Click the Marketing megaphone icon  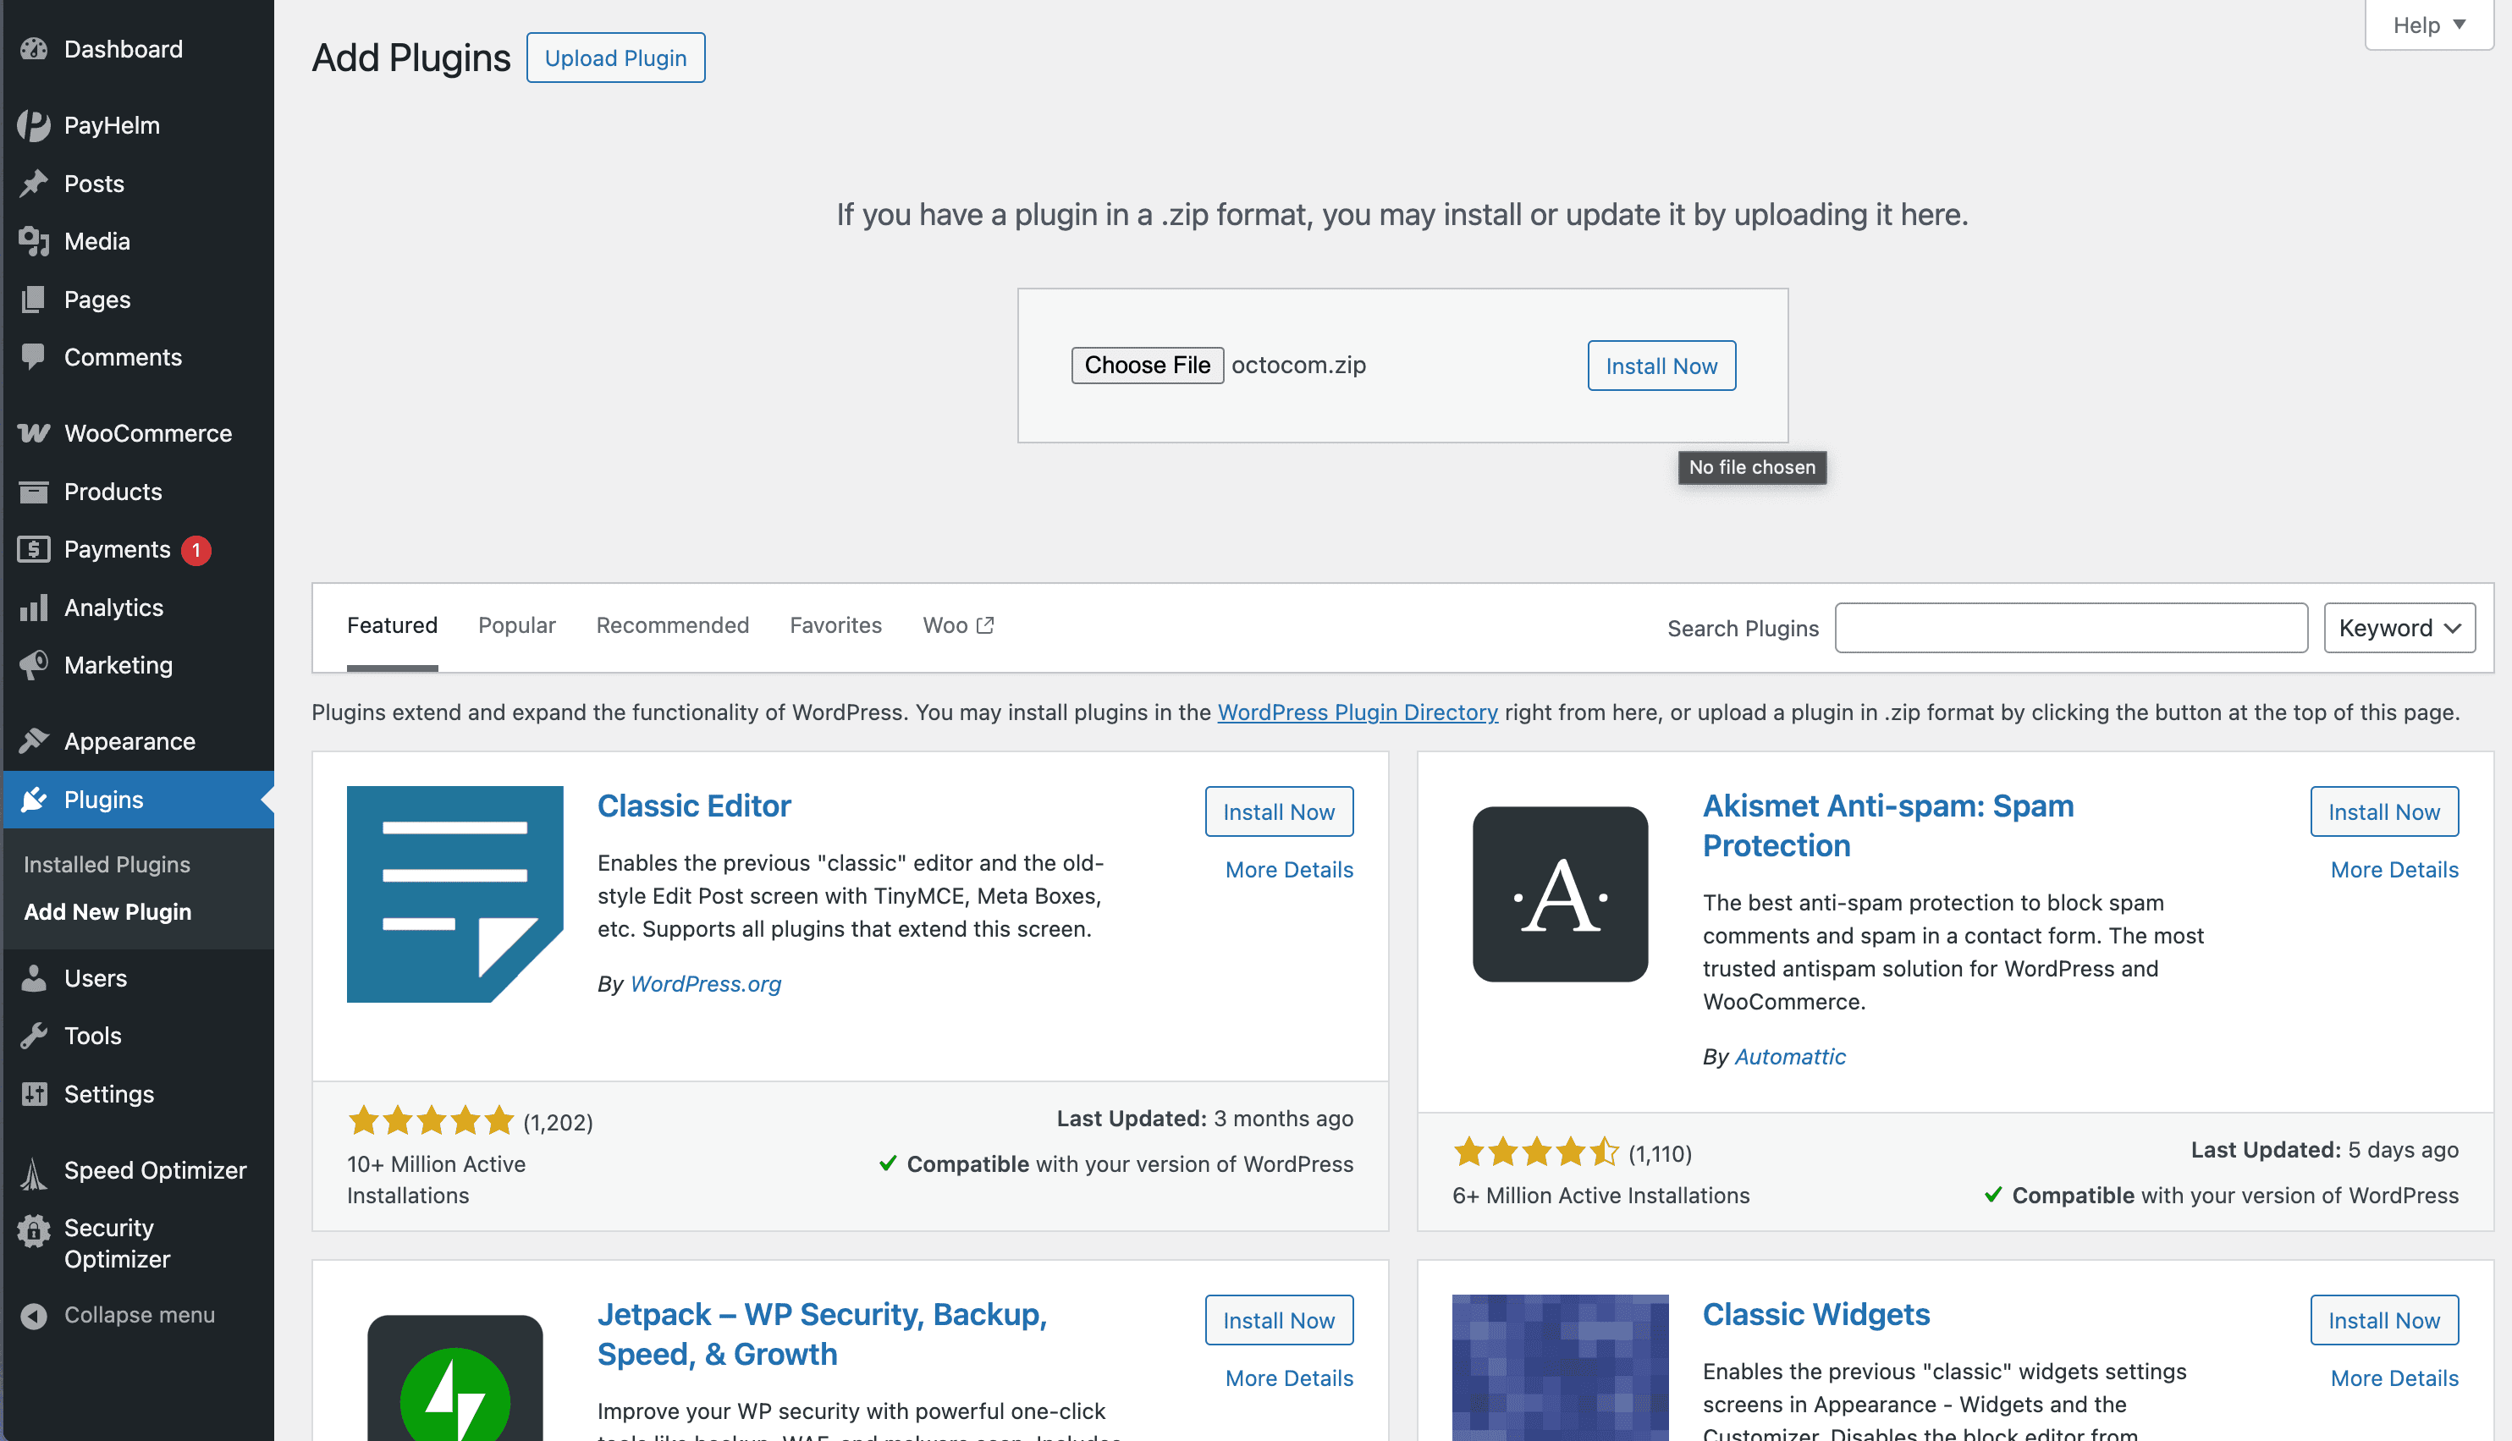coord(34,665)
